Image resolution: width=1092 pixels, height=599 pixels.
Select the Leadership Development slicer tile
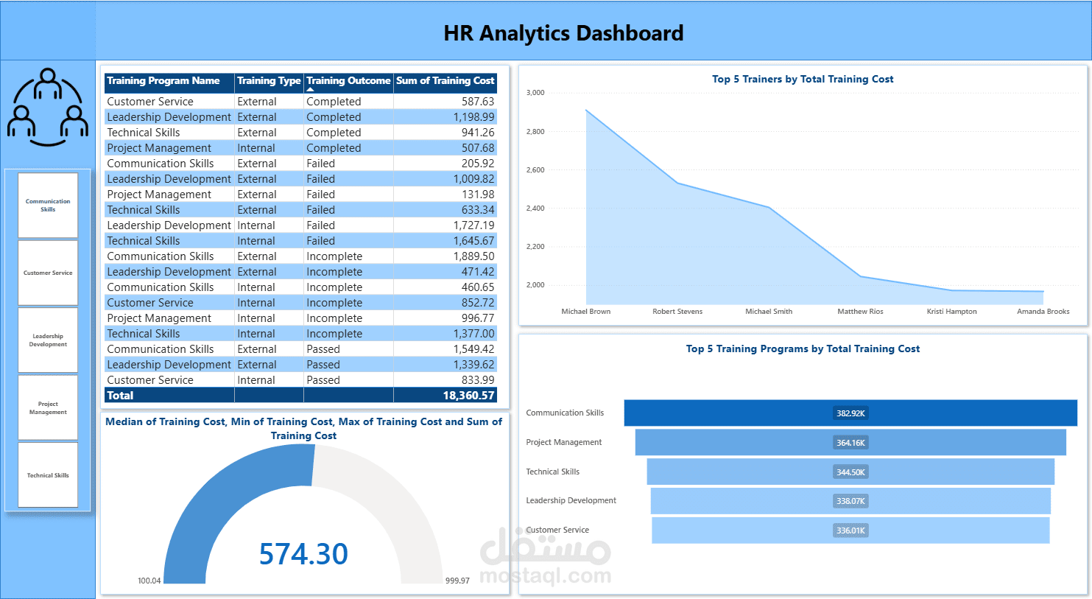48,340
